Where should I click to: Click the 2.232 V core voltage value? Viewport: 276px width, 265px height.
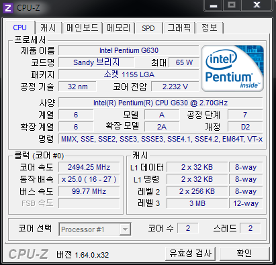point(175,87)
